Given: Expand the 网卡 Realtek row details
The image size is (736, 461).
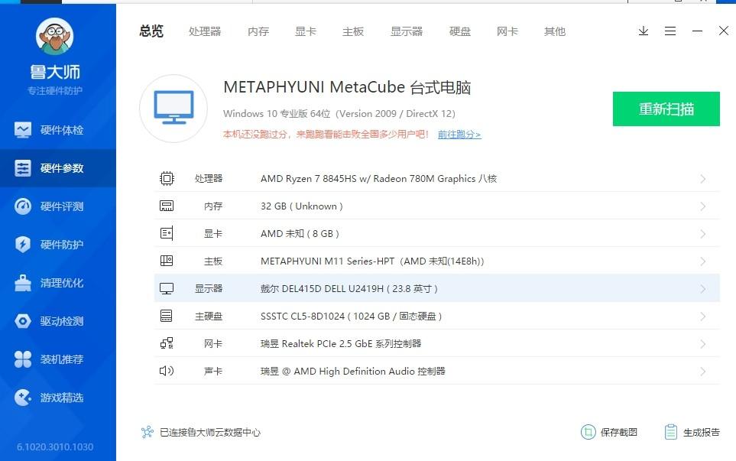Looking at the screenshot, I should click(702, 343).
